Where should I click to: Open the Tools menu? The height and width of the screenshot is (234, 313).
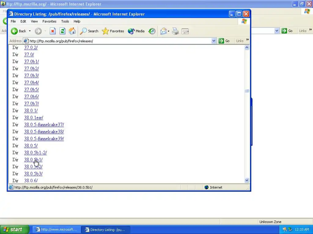point(65,21)
